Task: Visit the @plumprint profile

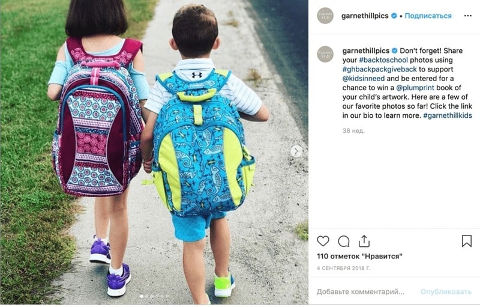Action: click(415, 88)
